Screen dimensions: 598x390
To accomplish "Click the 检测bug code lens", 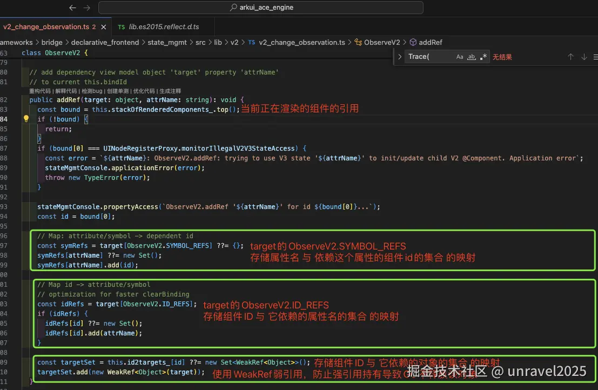I will pos(92,91).
